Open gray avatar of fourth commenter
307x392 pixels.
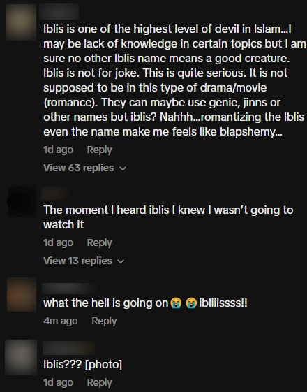click(21, 357)
